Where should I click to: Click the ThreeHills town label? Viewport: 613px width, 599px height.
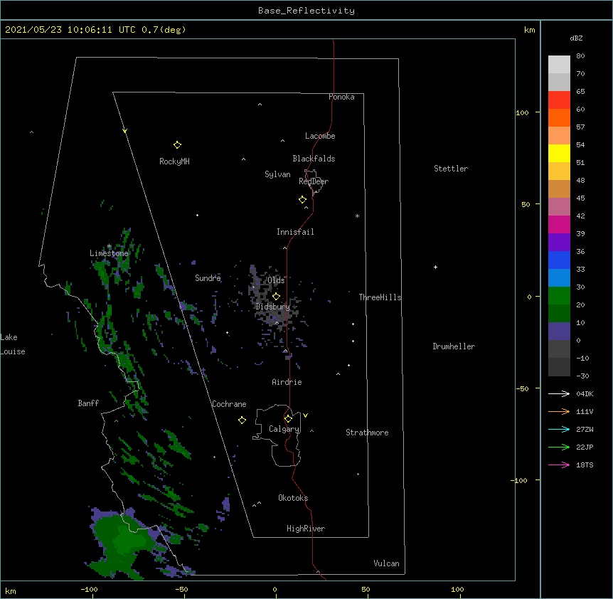(380, 297)
